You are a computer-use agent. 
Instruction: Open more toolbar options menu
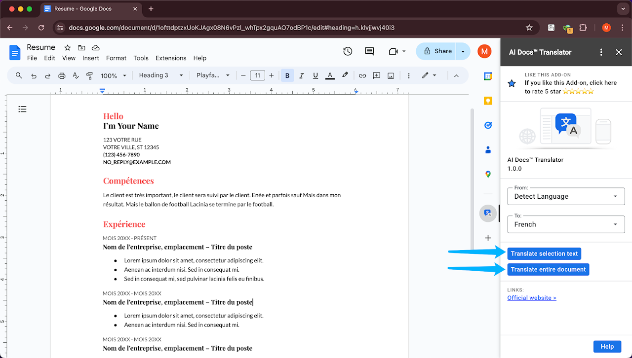(408, 75)
